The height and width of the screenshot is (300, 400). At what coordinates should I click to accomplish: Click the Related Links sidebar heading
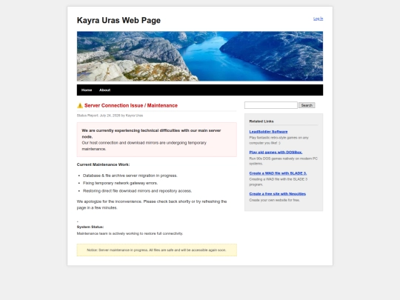pyautogui.click(x=261, y=121)
